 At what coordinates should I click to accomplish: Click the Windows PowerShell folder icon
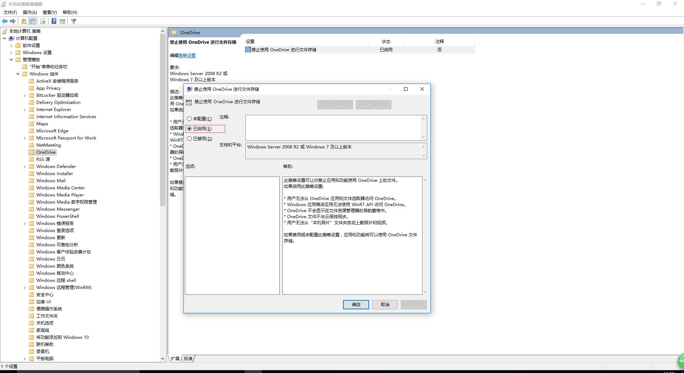(31, 216)
